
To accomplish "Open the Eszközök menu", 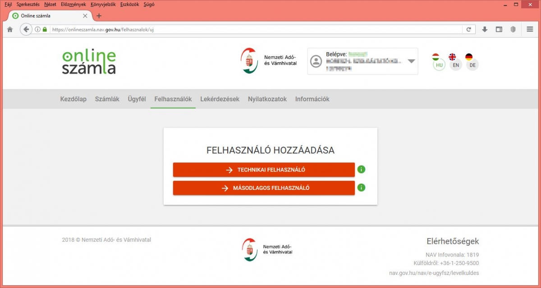I will click(x=129, y=4).
